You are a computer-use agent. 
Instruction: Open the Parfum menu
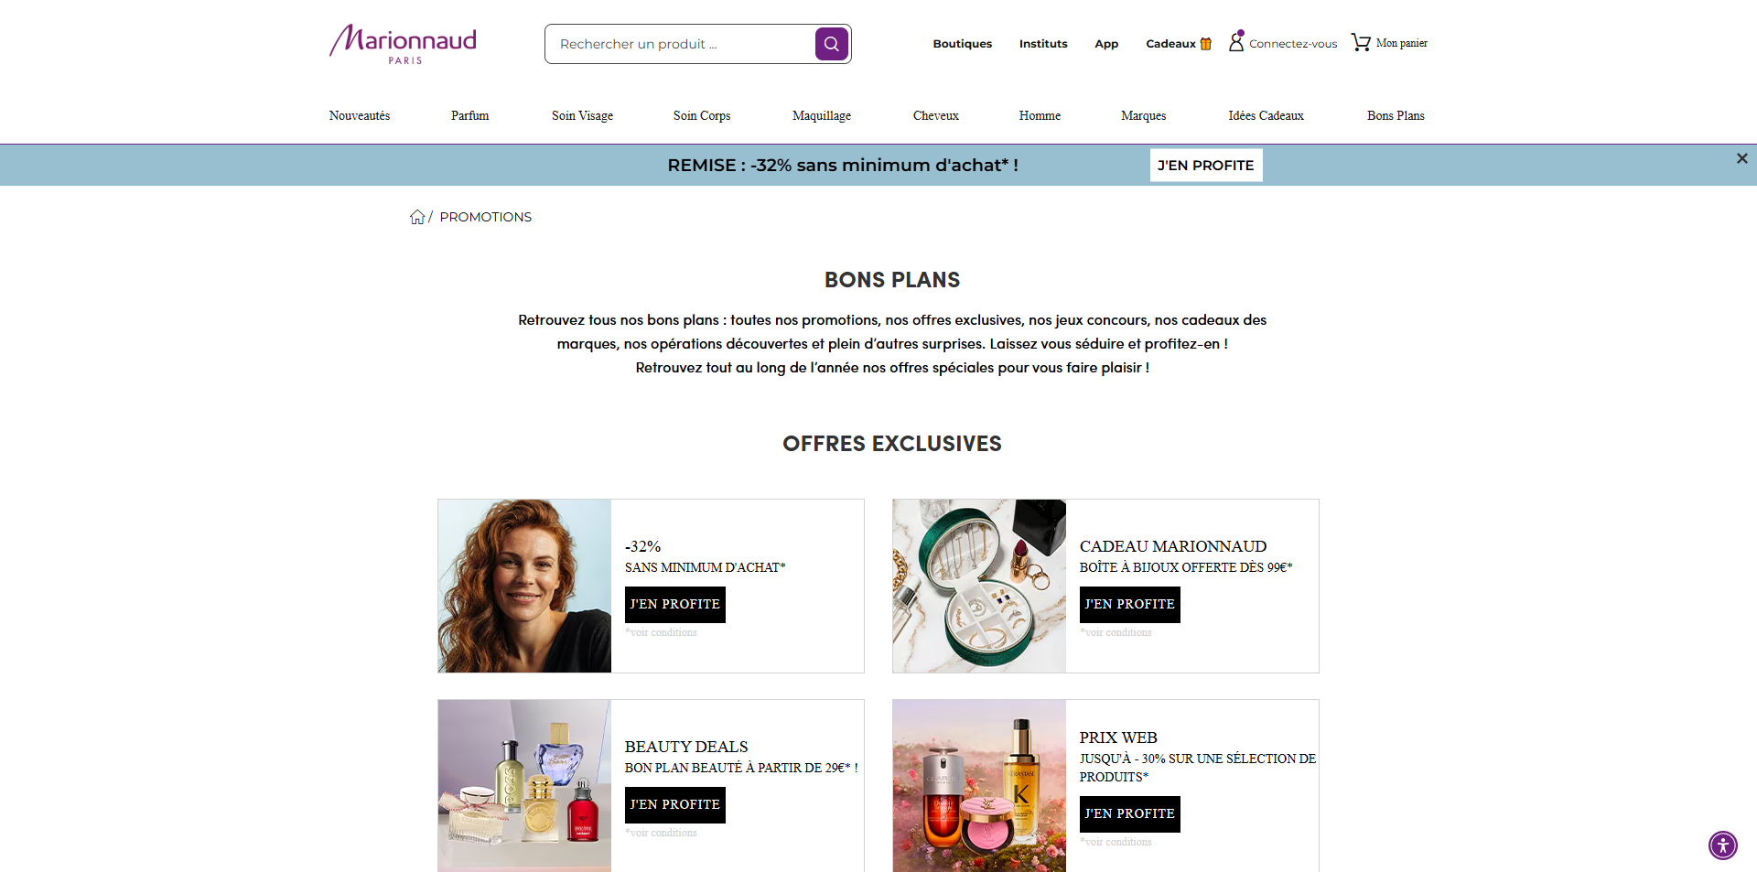(x=470, y=115)
